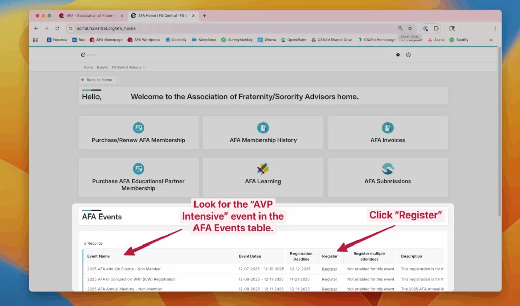Expand the FS Central Admins menu

pos(128,67)
